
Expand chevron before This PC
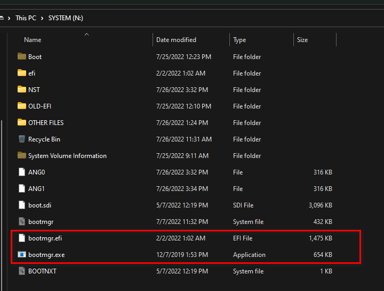click(9, 18)
